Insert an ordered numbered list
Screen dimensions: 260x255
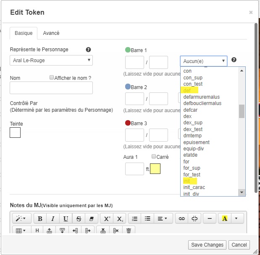point(134,218)
